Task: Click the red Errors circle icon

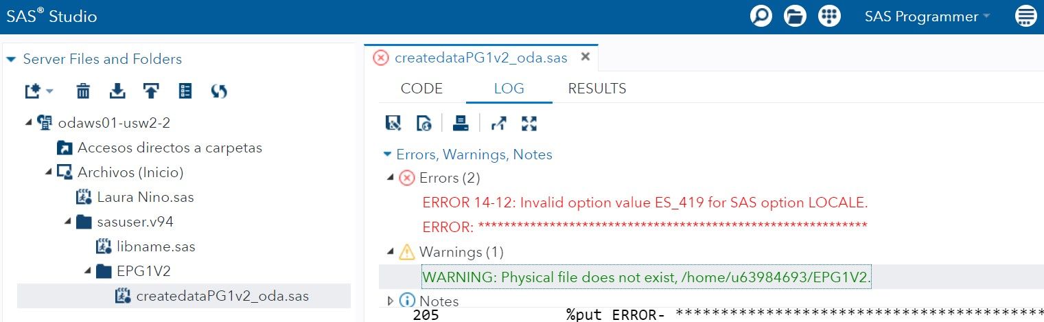Action: point(407,179)
